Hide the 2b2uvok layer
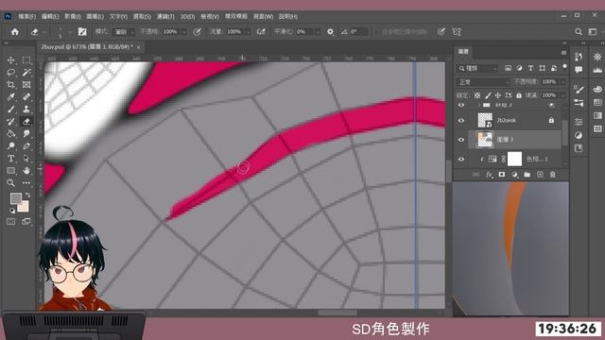The width and height of the screenshot is (605, 340). 461,121
